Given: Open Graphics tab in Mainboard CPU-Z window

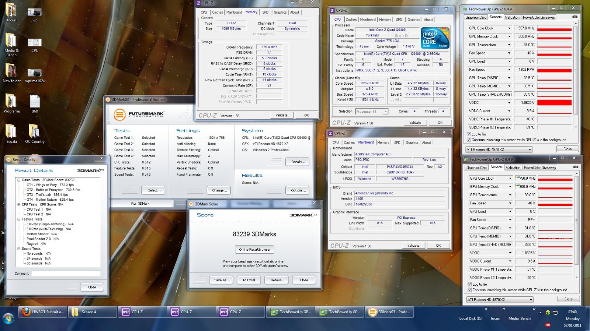Looking at the screenshot, I should pyautogui.click(x=412, y=142).
